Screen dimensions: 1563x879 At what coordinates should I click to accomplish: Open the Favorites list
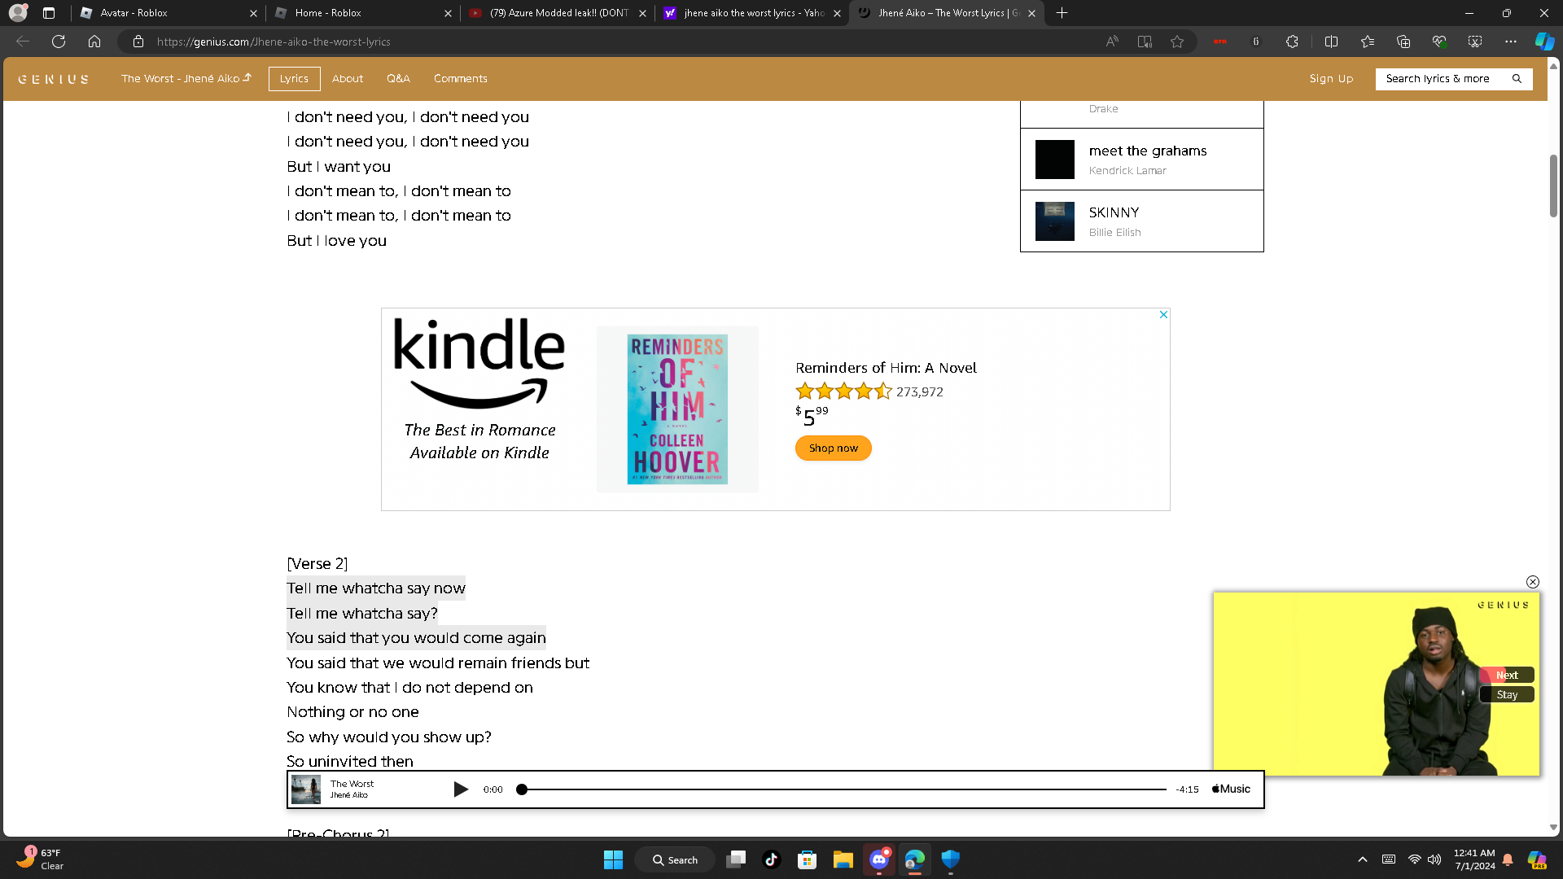click(1368, 42)
